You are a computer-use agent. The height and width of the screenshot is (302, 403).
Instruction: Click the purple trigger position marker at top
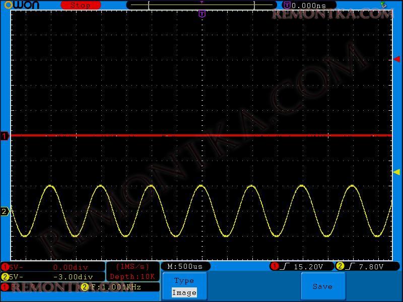202,14
